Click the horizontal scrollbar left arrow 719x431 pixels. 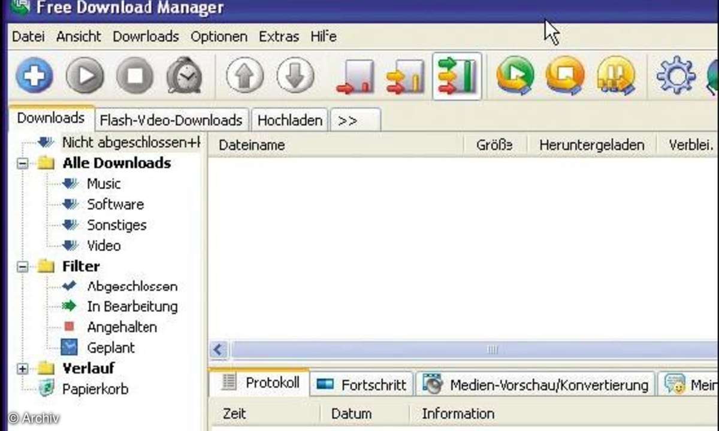[x=219, y=350]
